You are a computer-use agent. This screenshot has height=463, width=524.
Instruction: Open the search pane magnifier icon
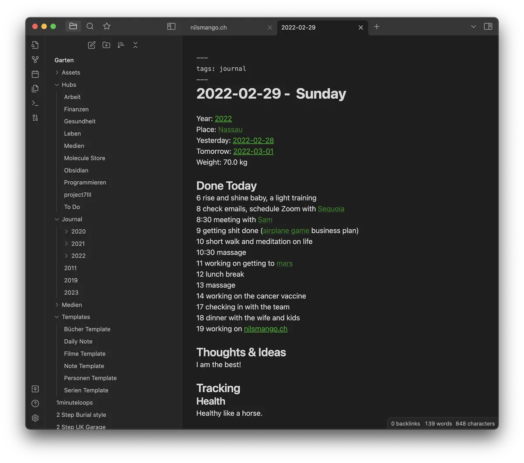tap(90, 26)
